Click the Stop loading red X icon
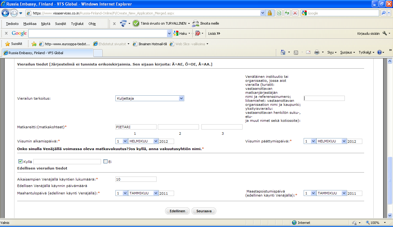Screen dimensions: 393x227 point(295,13)
